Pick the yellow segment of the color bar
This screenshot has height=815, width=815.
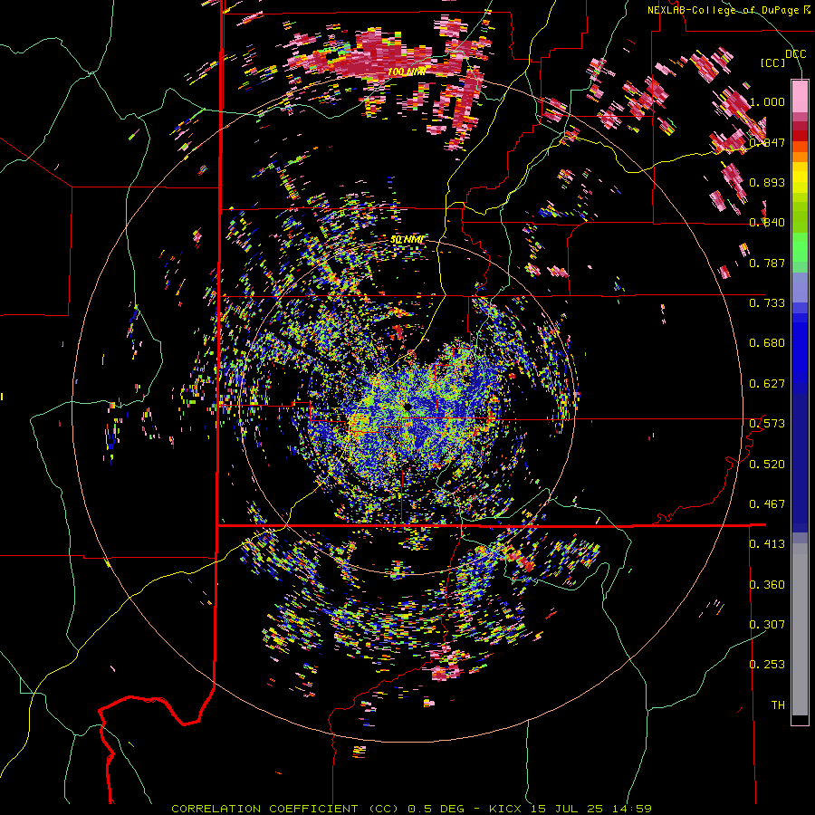[x=800, y=177]
